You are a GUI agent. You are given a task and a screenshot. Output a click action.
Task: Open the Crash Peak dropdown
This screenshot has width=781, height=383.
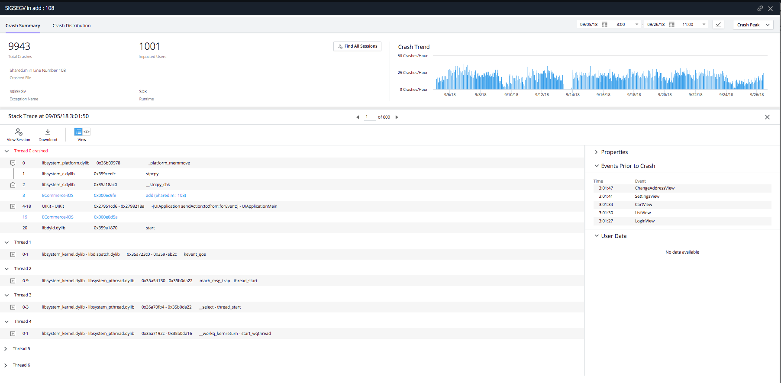click(753, 25)
